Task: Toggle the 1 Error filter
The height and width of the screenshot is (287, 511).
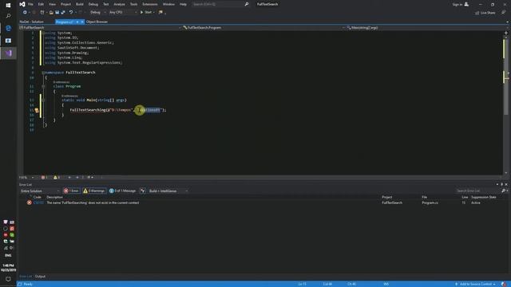Action: click(71, 191)
